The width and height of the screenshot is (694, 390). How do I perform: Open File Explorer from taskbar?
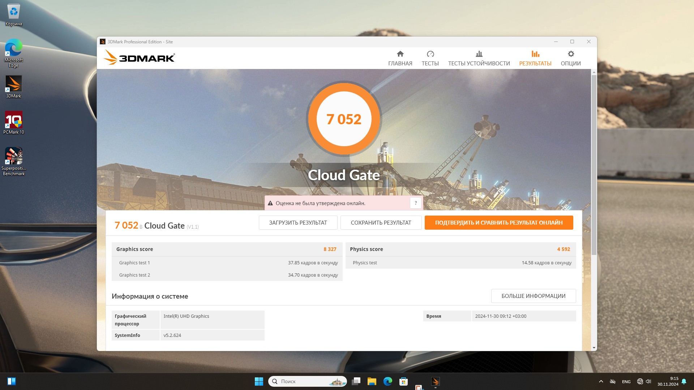(x=372, y=381)
